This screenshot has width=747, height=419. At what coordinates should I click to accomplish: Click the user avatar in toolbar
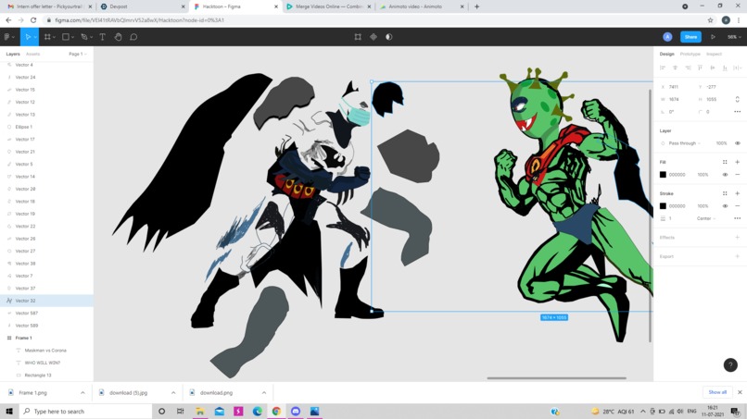click(667, 37)
